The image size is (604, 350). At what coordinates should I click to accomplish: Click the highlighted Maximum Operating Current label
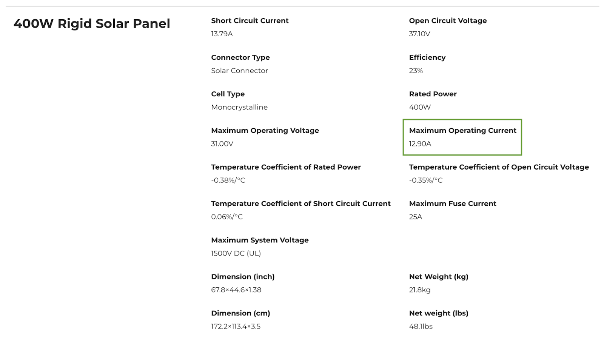coord(462,131)
